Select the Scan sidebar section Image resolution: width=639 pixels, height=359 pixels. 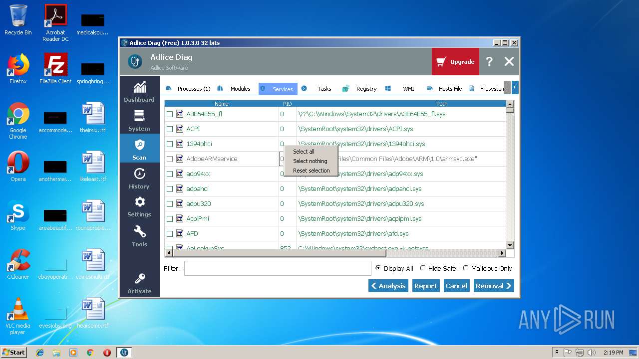[139, 149]
